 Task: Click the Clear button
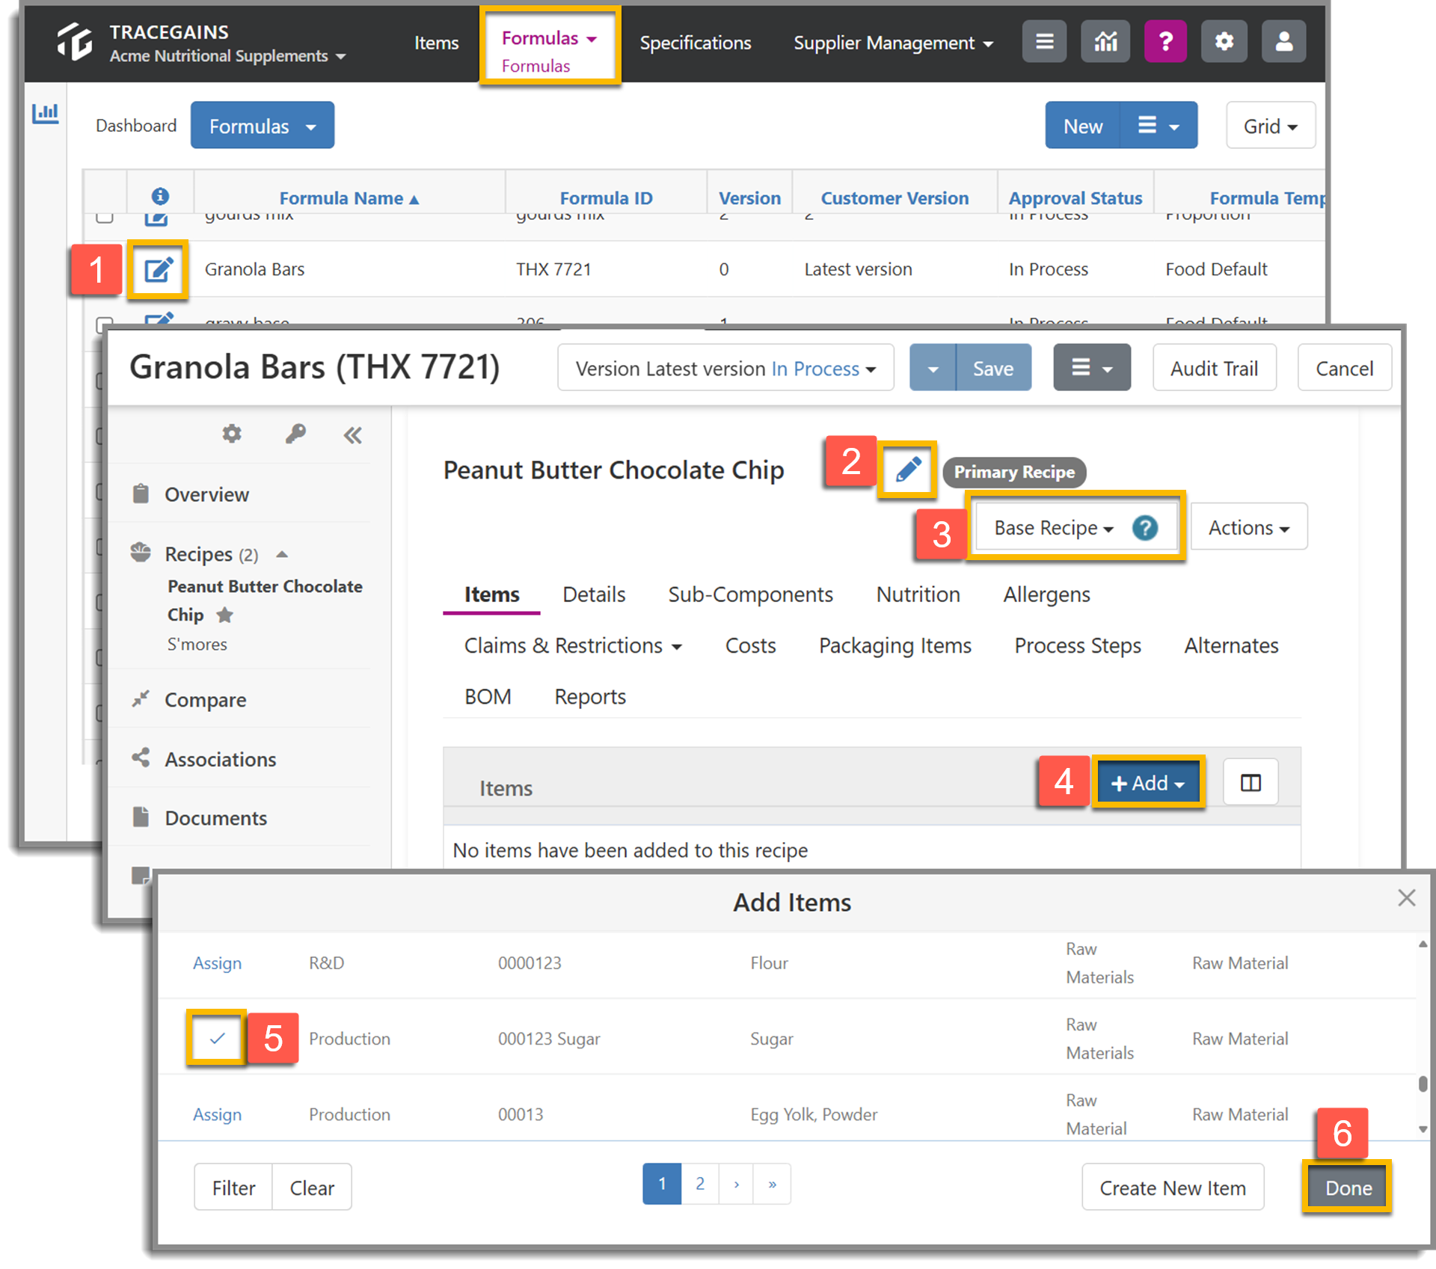312,1188
